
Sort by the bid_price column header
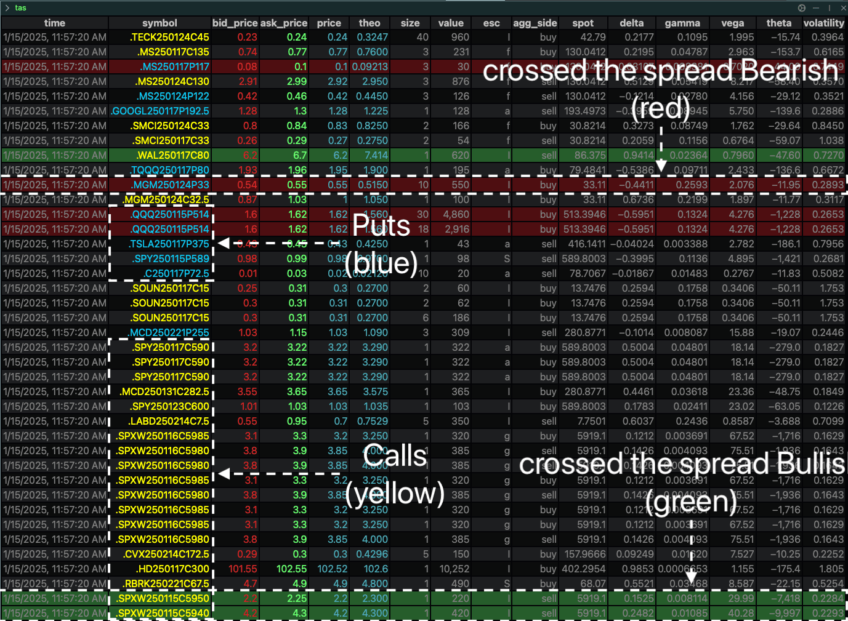tap(235, 23)
